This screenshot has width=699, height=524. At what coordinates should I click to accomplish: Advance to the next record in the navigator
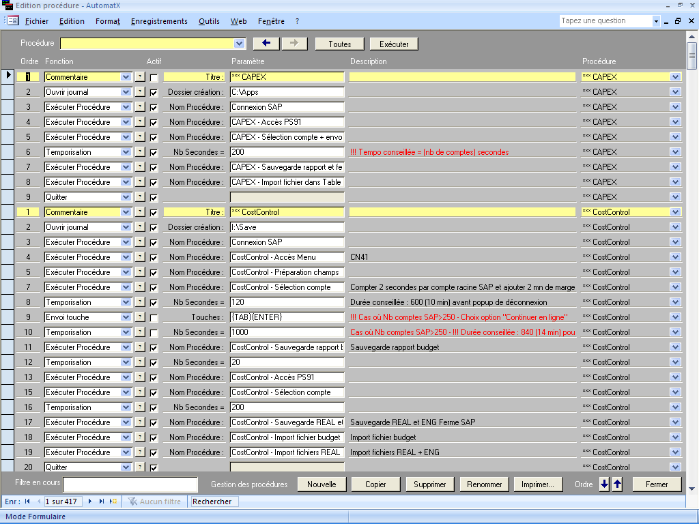(x=90, y=501)
